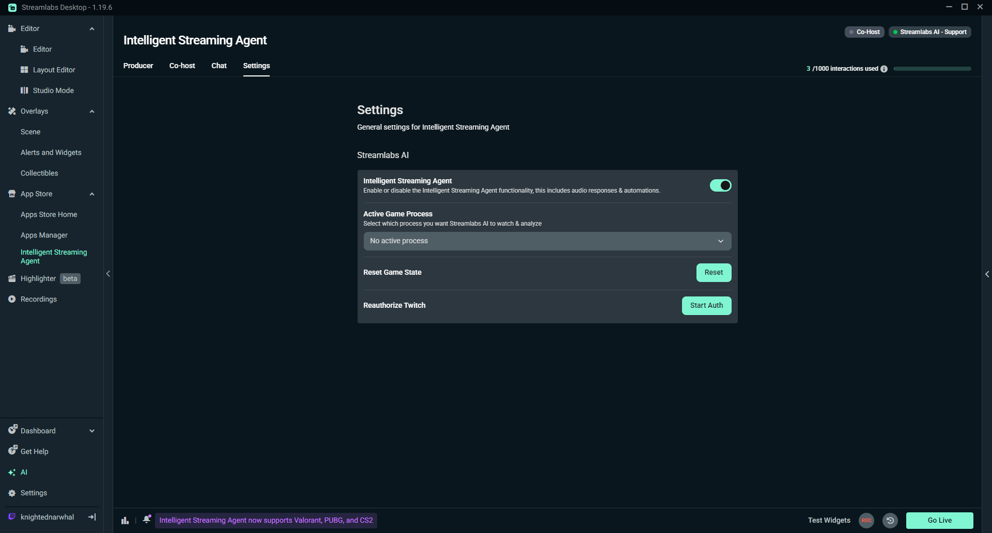Toggle the Co-Host status pill
Viewport: 992px width, 533px height.
[864, 32]
